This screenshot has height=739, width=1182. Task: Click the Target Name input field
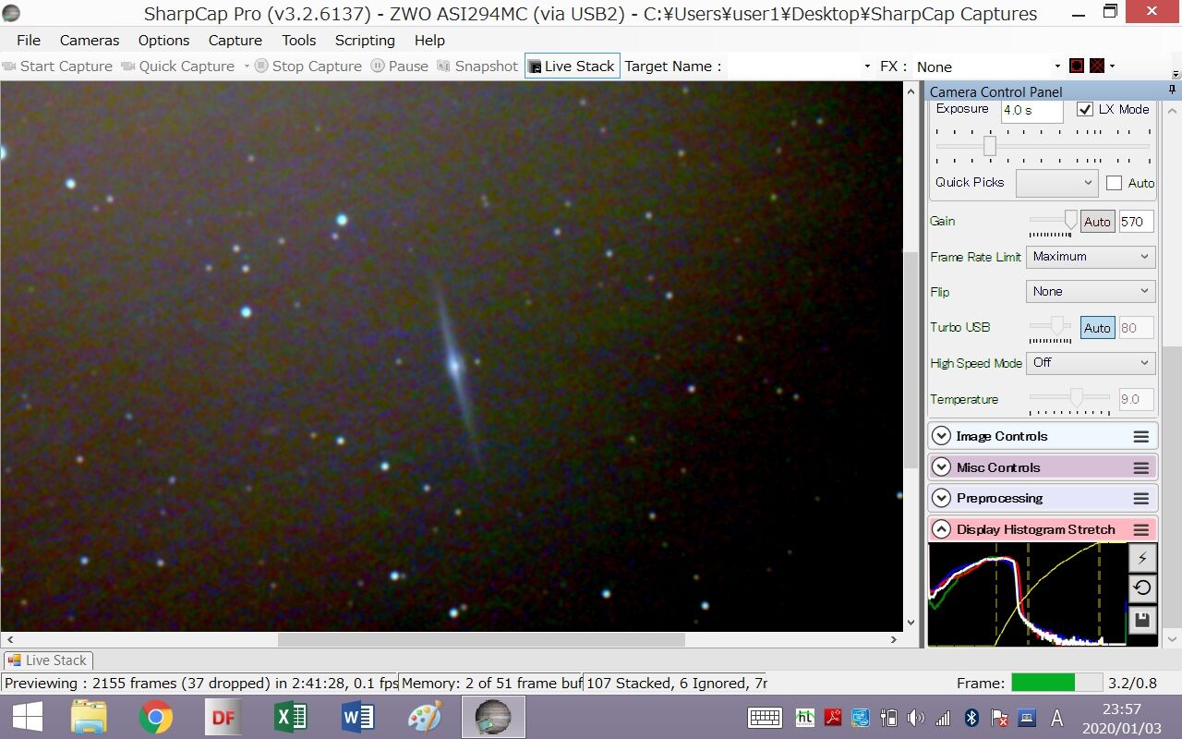pyautogui.click(x=800, y=67)
